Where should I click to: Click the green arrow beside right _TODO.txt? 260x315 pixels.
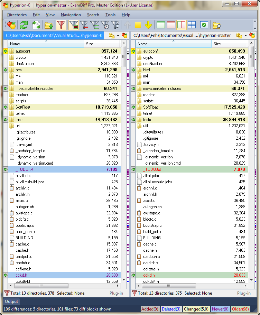133,169
